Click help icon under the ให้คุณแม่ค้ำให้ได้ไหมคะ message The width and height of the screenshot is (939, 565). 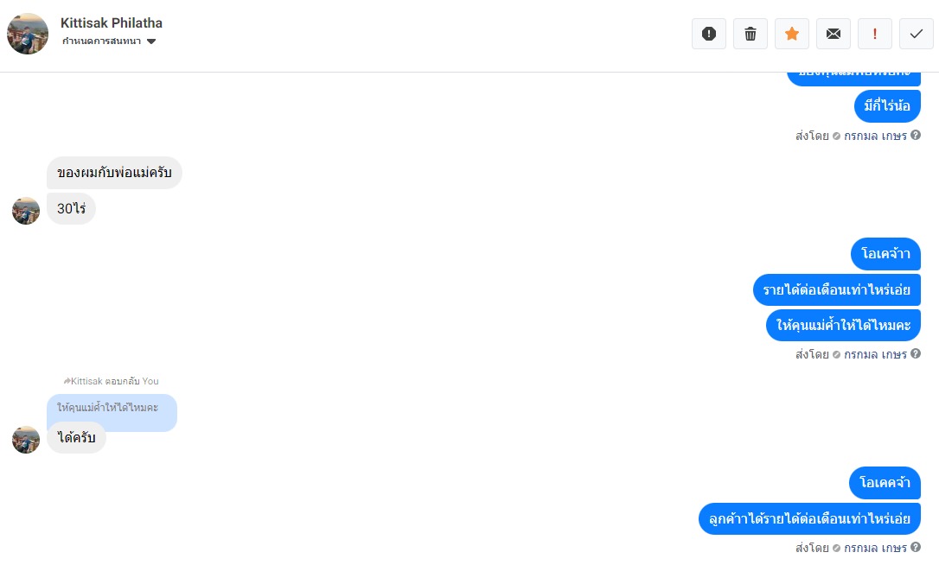tap(916, 353)
